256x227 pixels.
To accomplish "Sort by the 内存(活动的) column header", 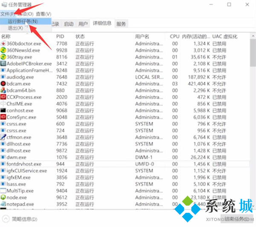I will click(196, 36).
